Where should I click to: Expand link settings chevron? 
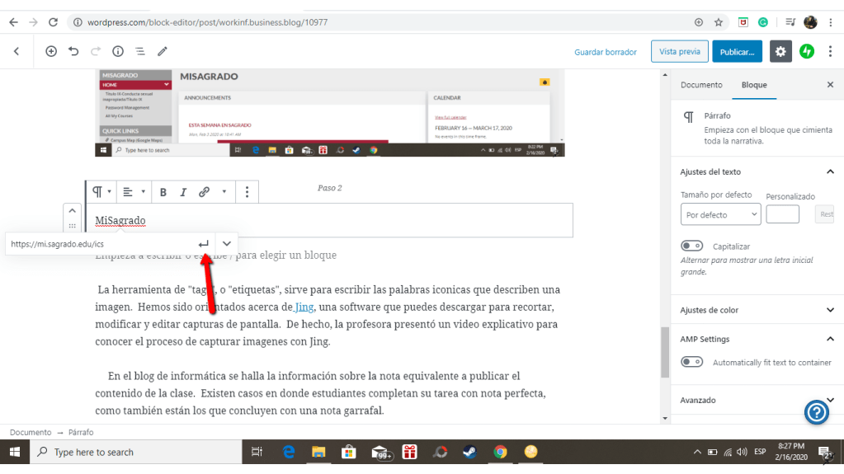pos(227,244)
